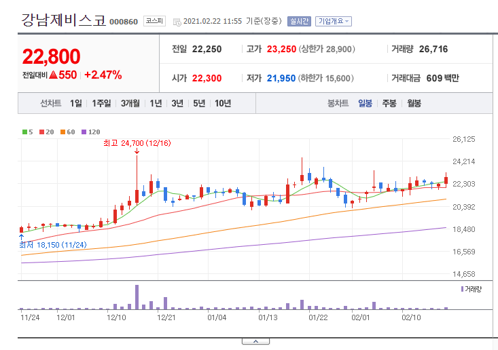Switch to 월봉 monthly candle chart

click(414, 103)
